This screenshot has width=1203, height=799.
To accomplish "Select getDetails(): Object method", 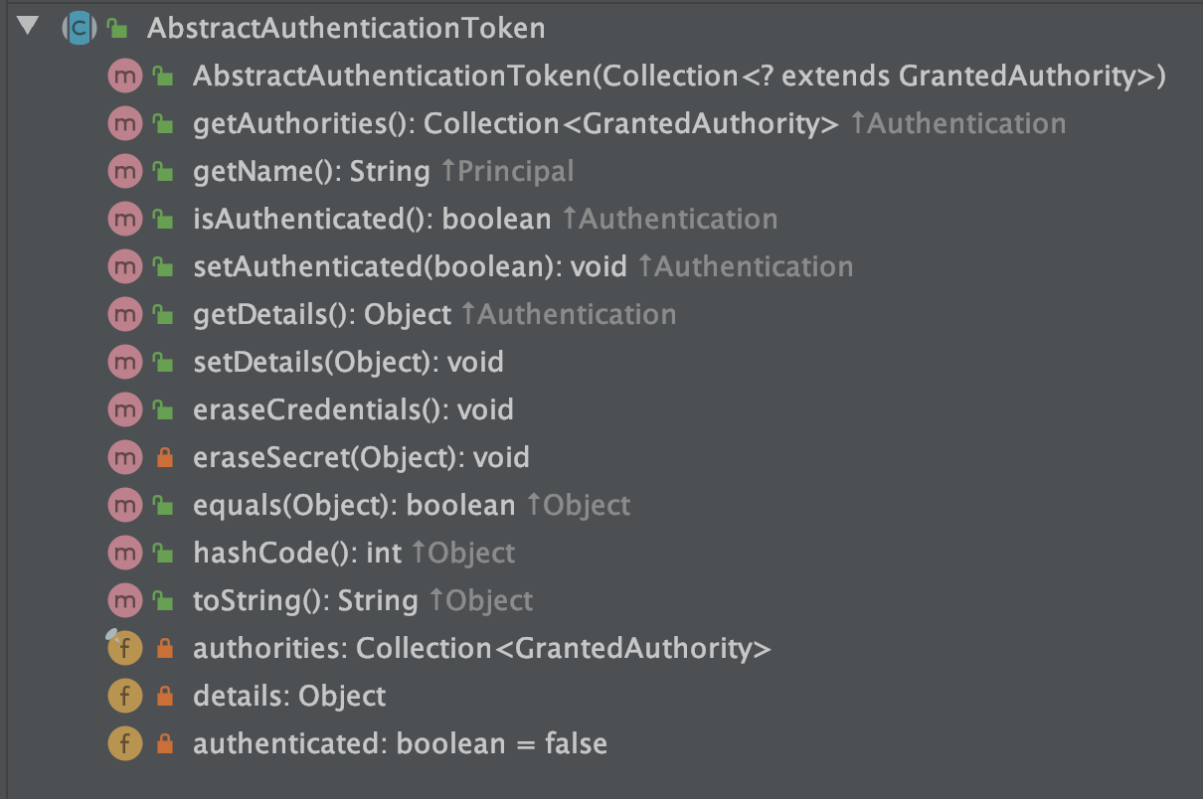I will coord(321,315).
